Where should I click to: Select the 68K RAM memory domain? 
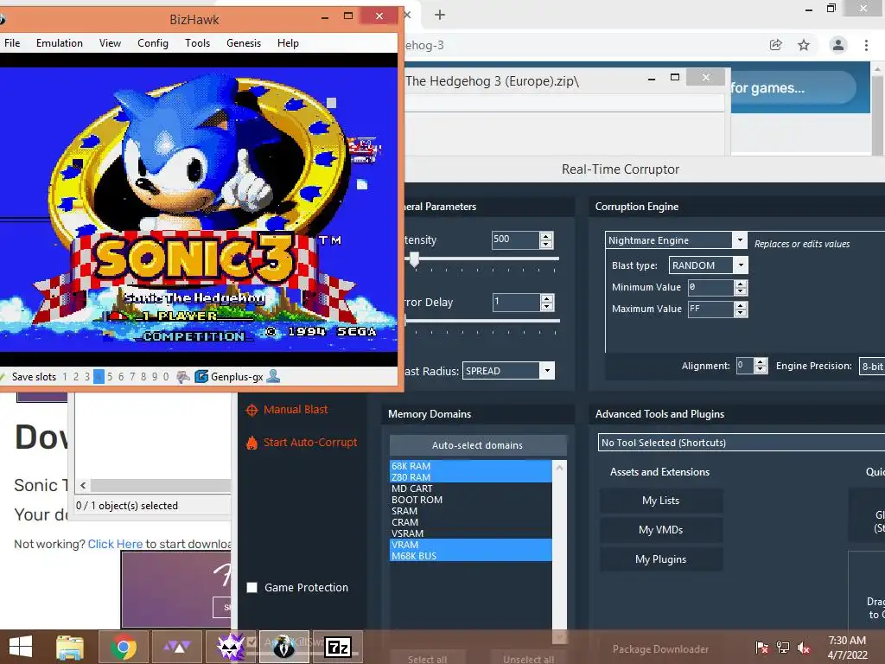tap(471, 466)
